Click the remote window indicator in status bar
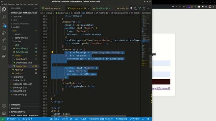Screen dimensions: 216x121 [x=3, y=119]
